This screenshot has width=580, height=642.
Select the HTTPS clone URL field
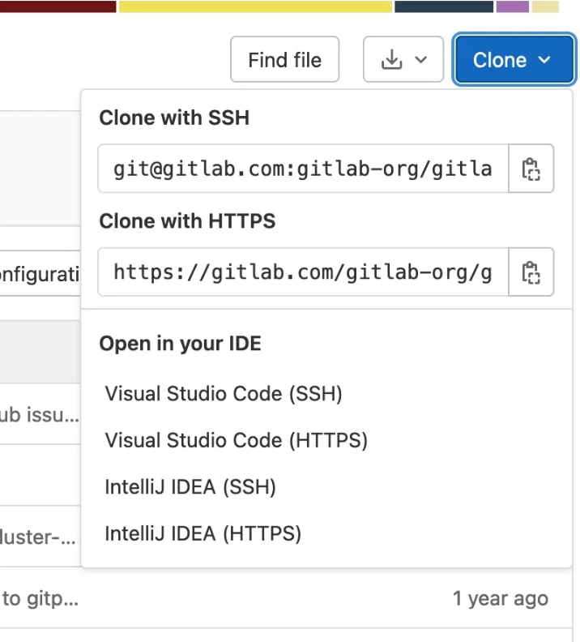point(303,272)
